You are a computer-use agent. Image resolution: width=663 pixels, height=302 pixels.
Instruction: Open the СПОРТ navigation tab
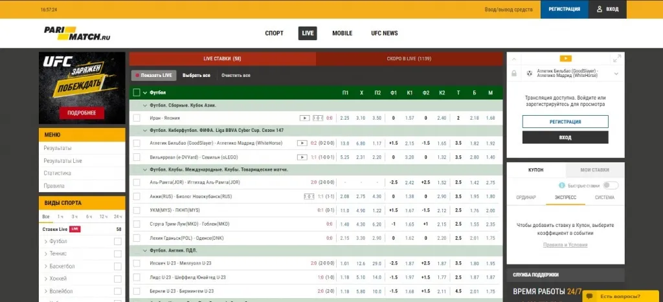(x=274, y=33)
